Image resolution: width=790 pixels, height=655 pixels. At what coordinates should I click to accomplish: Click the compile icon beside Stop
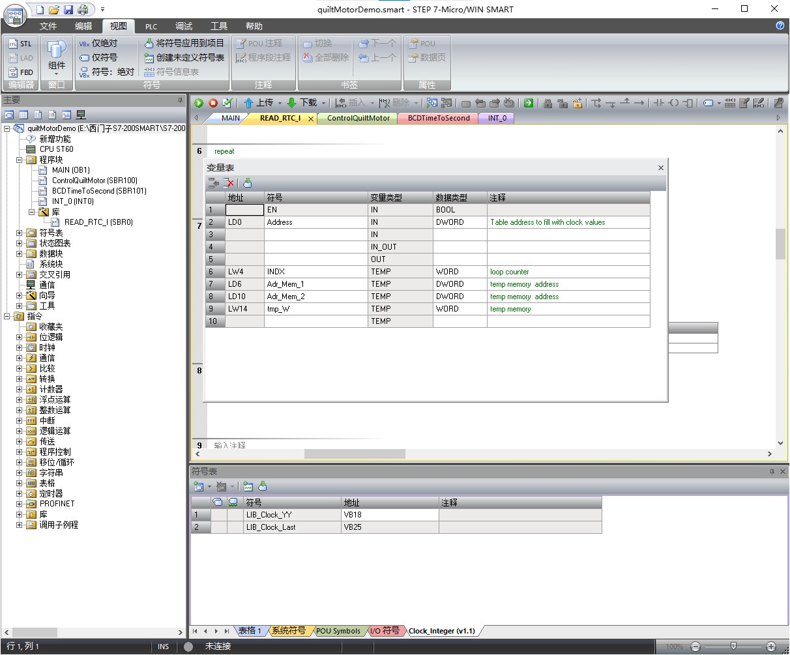227,103
